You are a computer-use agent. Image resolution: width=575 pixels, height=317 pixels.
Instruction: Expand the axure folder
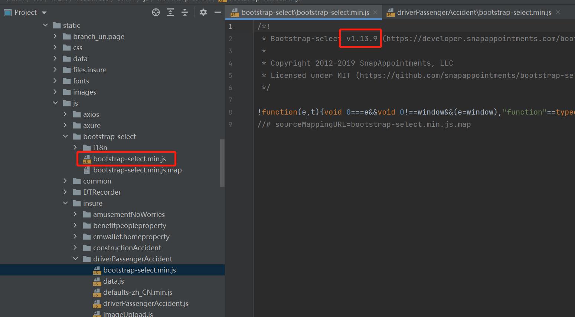click(65, 125)
